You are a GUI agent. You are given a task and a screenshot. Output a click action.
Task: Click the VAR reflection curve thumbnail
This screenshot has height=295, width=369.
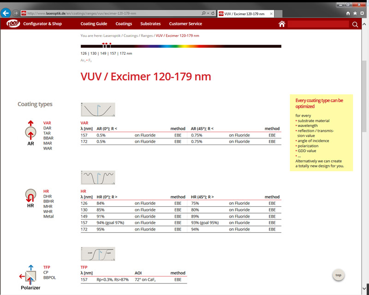[98, 110]
